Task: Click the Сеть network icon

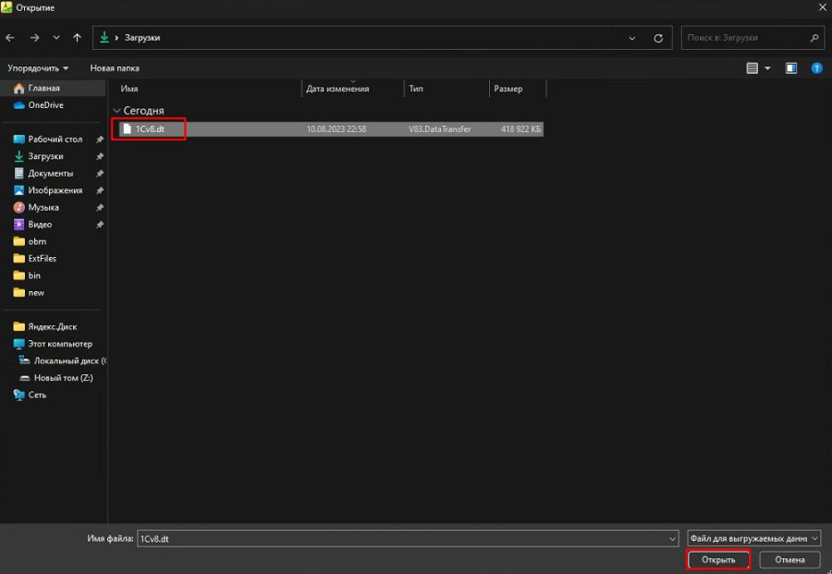Action: click(19, 395)
